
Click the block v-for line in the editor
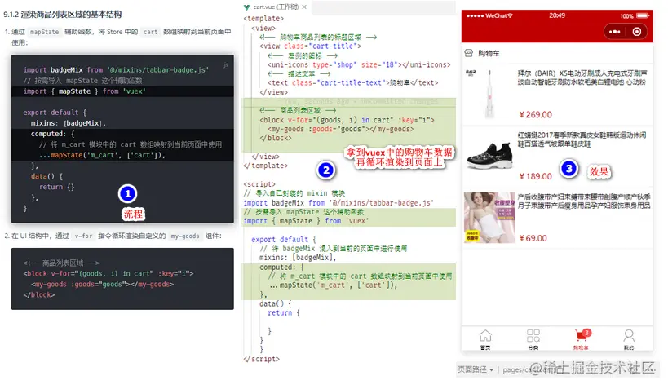click(347, 120)
